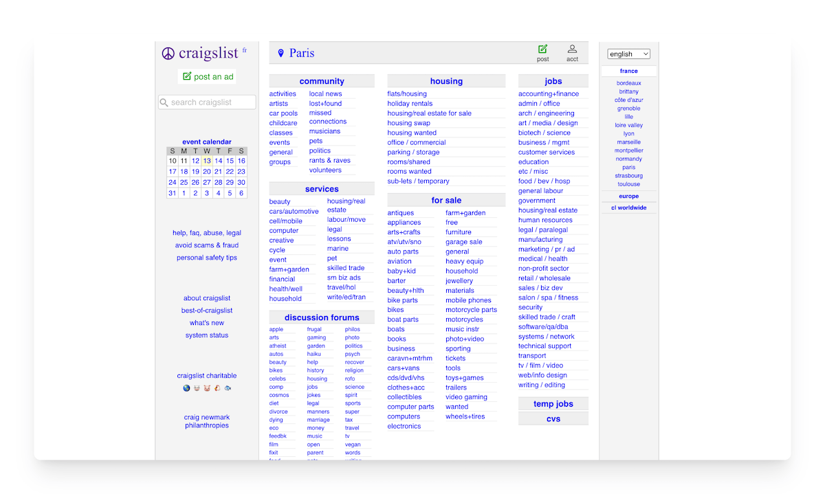Click the globe icon under craigslist charitable
The height and width of the screenshot is (494, 825).
[x=186, y=388]
